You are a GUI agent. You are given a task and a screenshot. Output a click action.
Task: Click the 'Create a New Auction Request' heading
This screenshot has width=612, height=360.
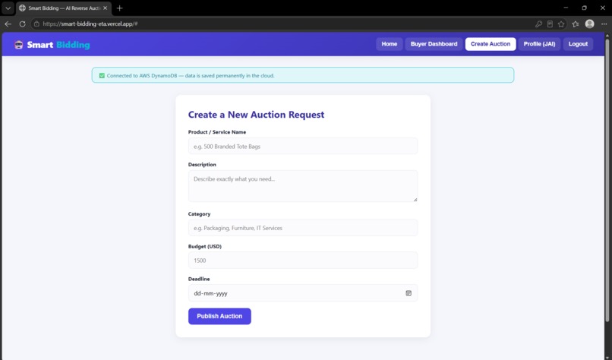click(x=256, y=115)
